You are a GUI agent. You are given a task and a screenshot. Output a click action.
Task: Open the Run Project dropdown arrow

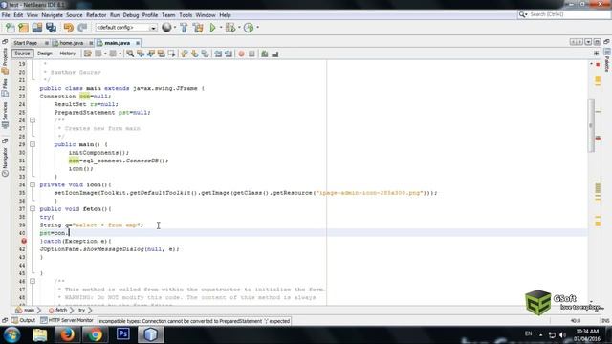221,28
